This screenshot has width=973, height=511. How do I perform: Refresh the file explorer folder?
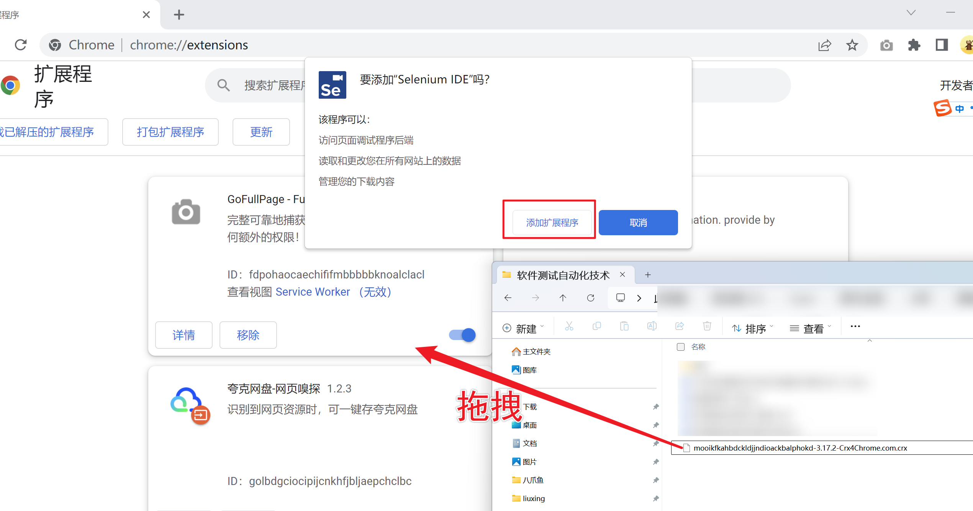(591, 298)
